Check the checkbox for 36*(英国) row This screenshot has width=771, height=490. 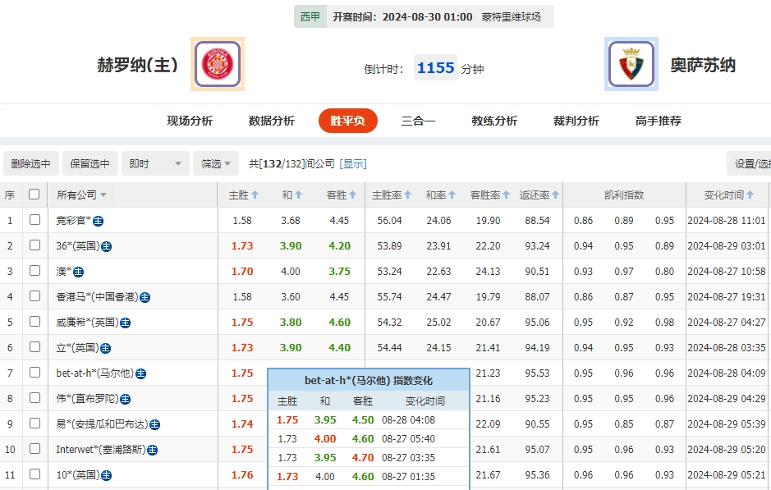click(x=33, y=245)
